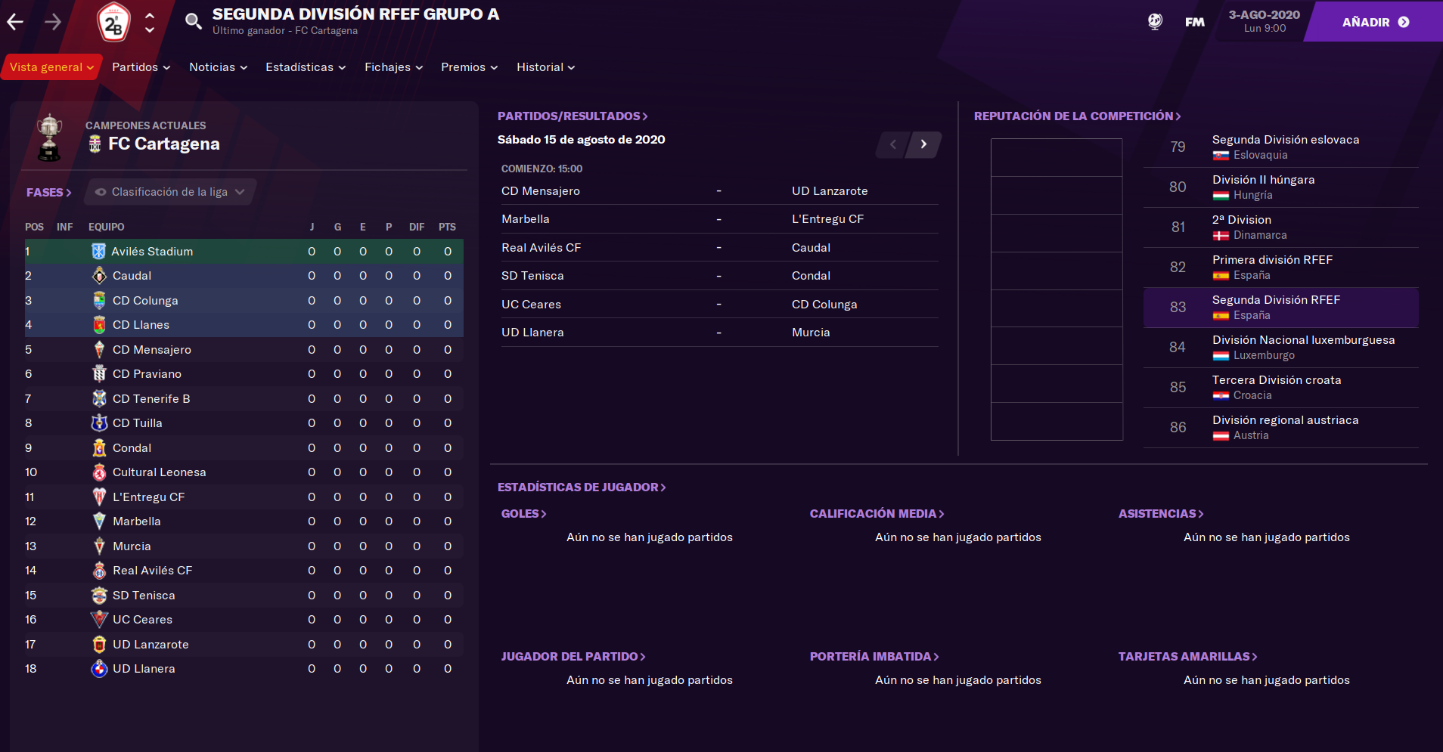The height and width of the screenshot is (752, 1443).
Task: Open ASISTENCIAS statistics
Action: 1161,514
